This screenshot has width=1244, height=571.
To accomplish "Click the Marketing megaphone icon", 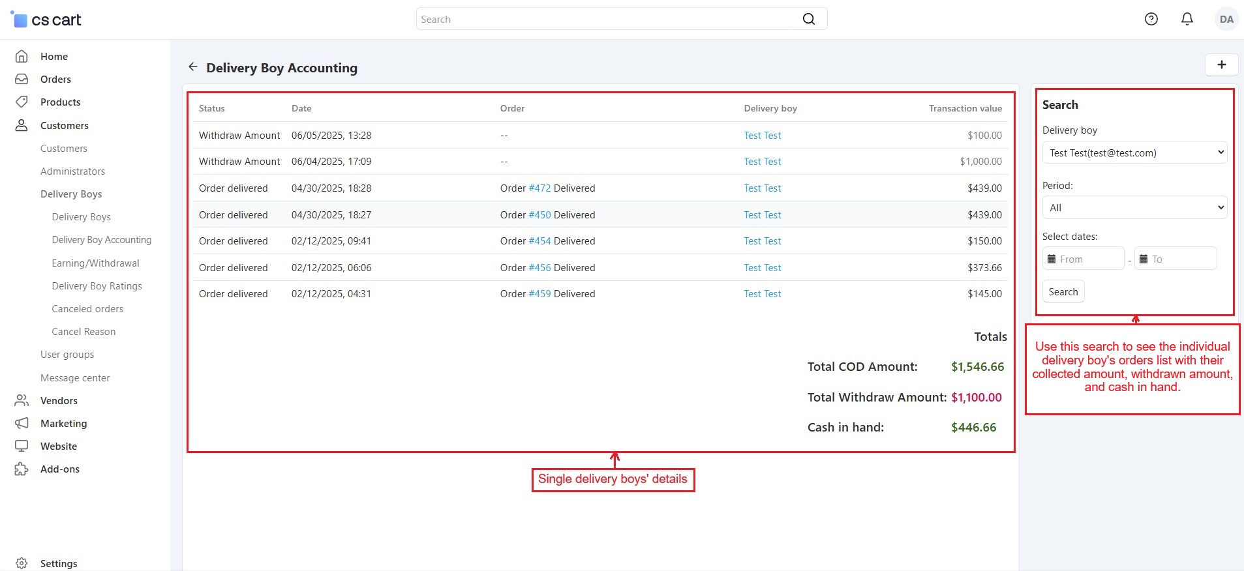I will pos(22,424).
